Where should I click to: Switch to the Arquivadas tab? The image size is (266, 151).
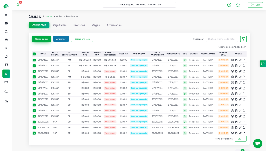114,25
